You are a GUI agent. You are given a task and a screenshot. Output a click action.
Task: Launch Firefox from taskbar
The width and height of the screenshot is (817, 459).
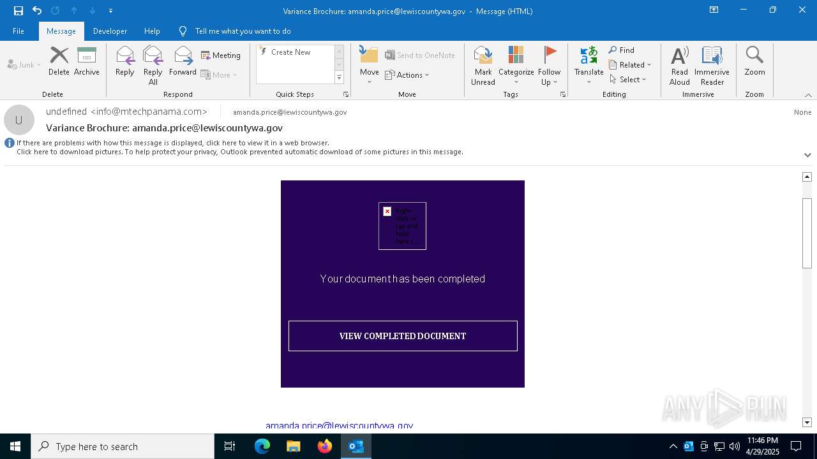click(325, 446)
